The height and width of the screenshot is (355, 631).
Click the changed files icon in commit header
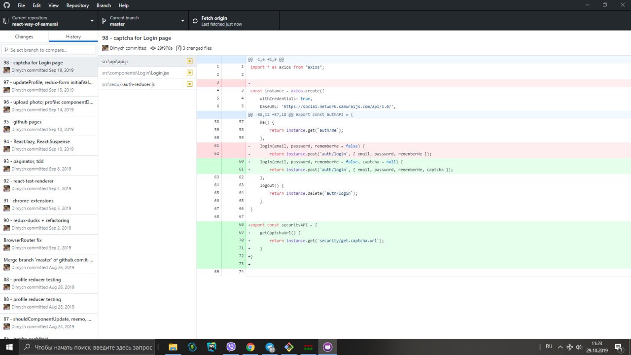click(178, 48)
